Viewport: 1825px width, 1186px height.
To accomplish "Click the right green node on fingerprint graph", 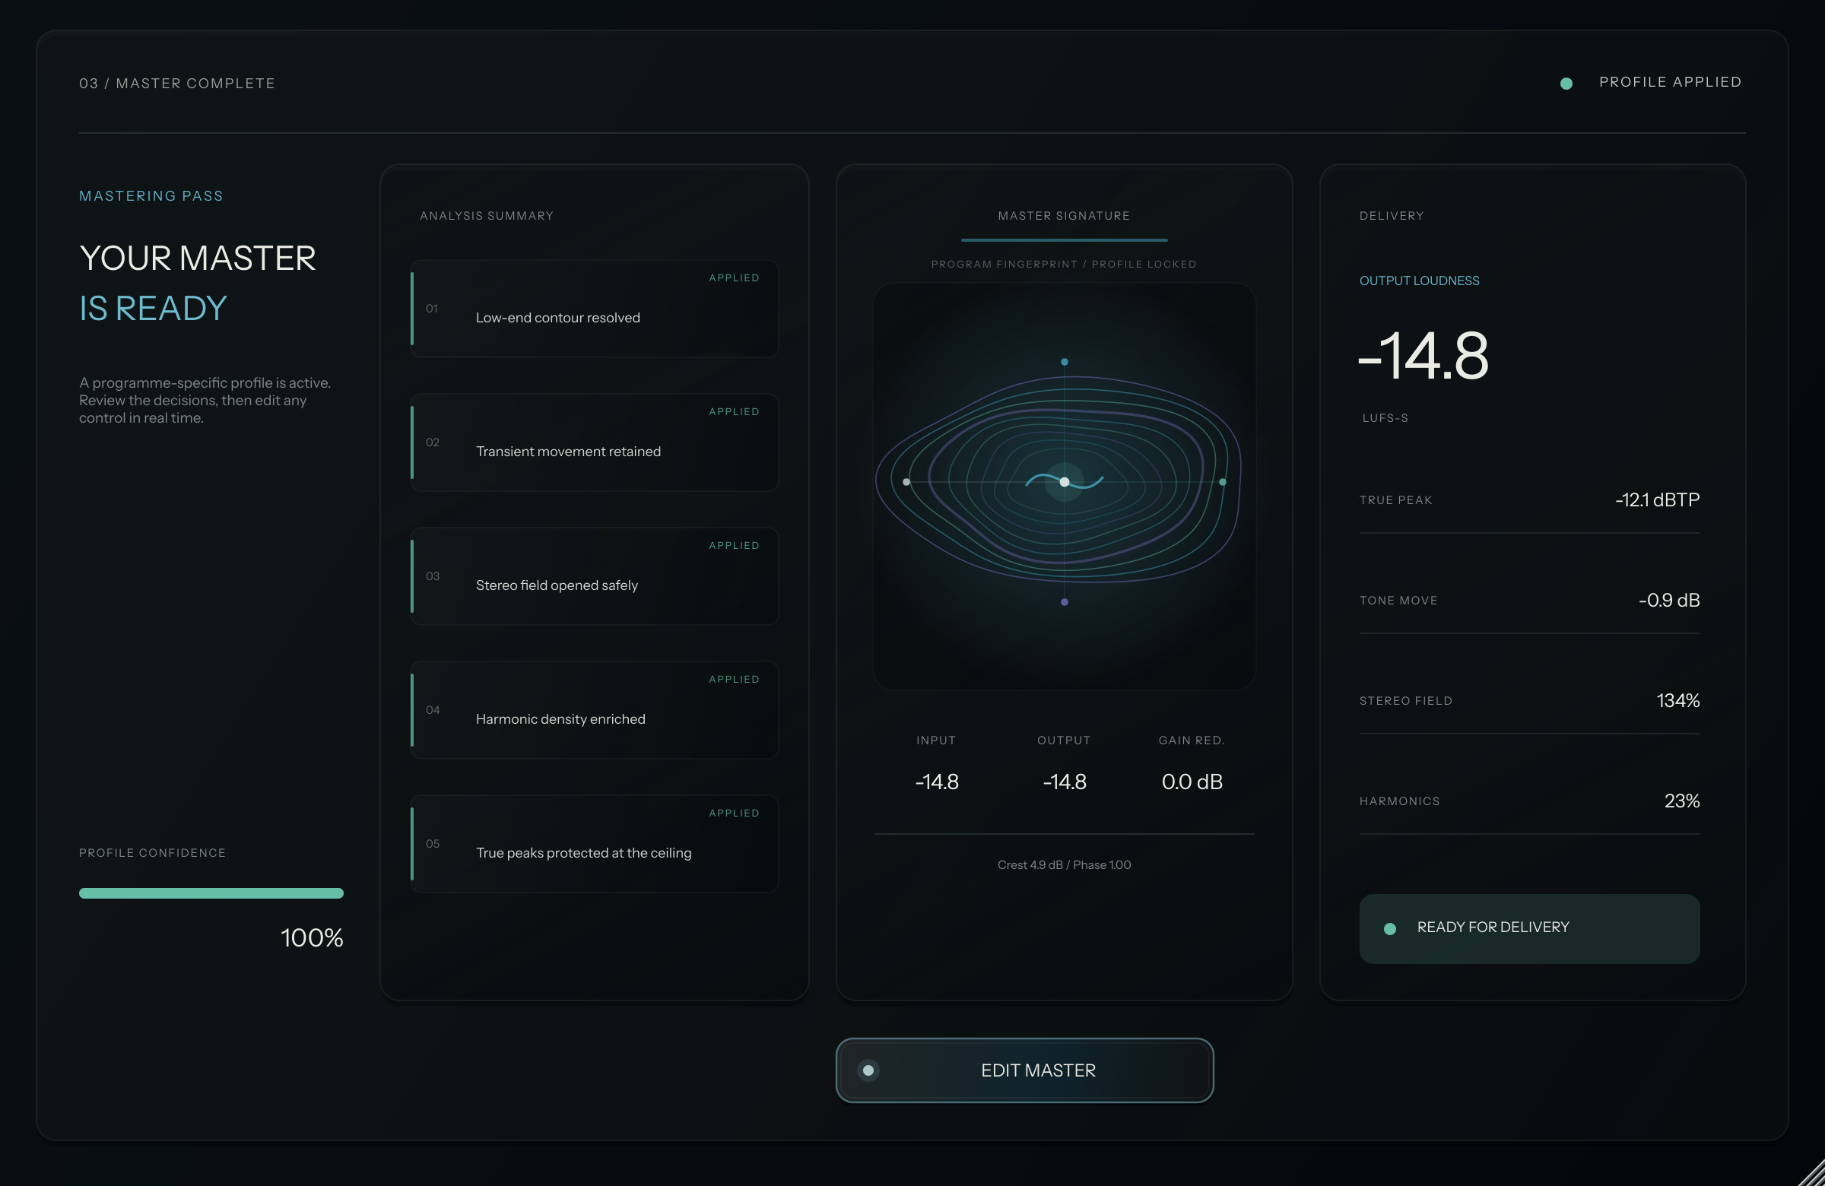I will (x=1222, y=481).
